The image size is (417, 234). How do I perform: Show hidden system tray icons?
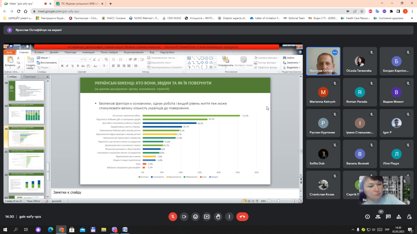pos(353,230)
